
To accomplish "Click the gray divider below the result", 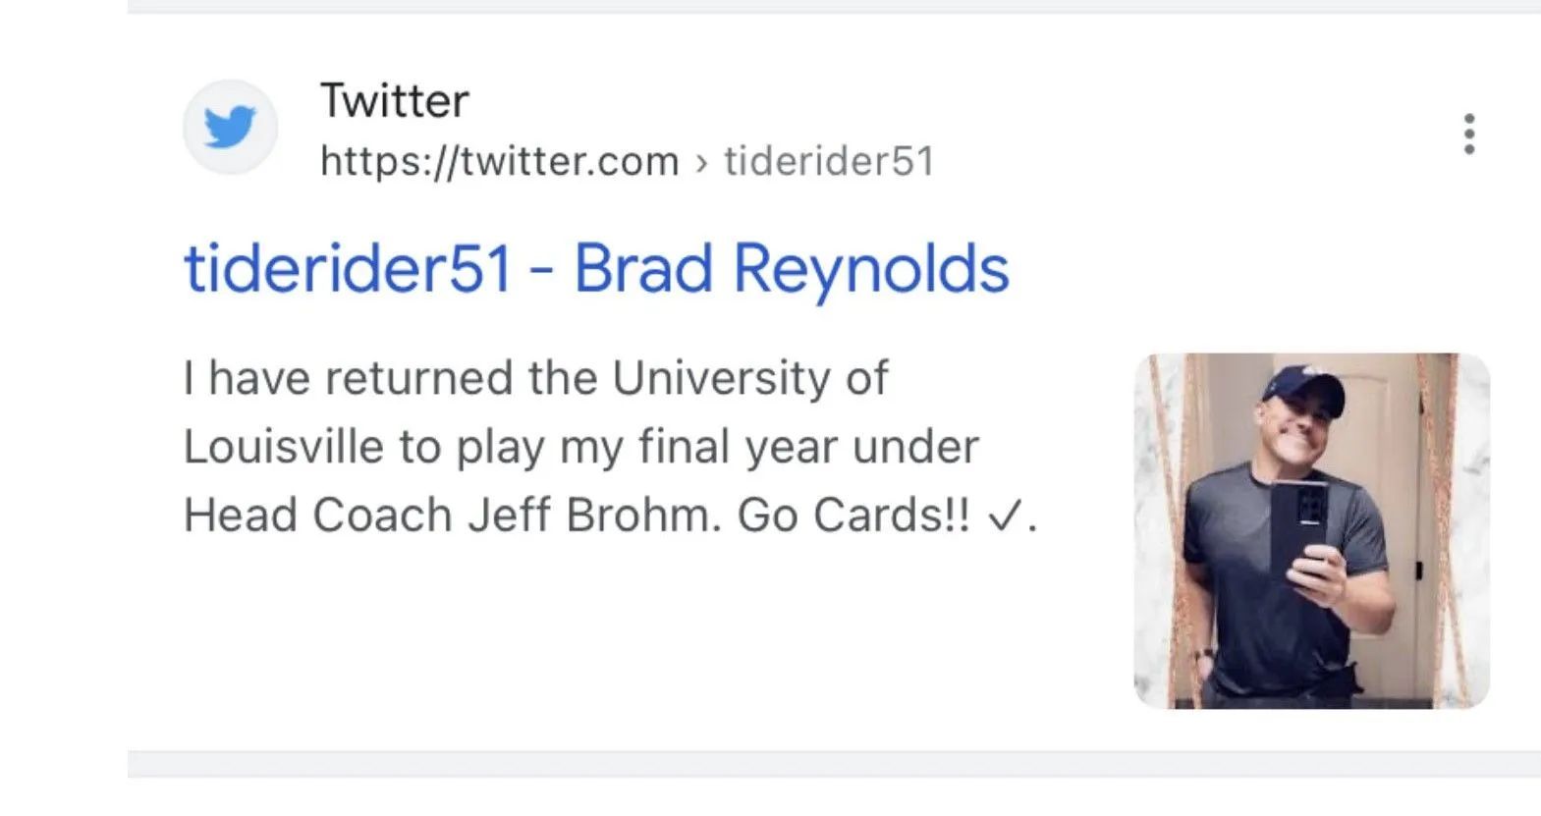I will tap(834, 764).
